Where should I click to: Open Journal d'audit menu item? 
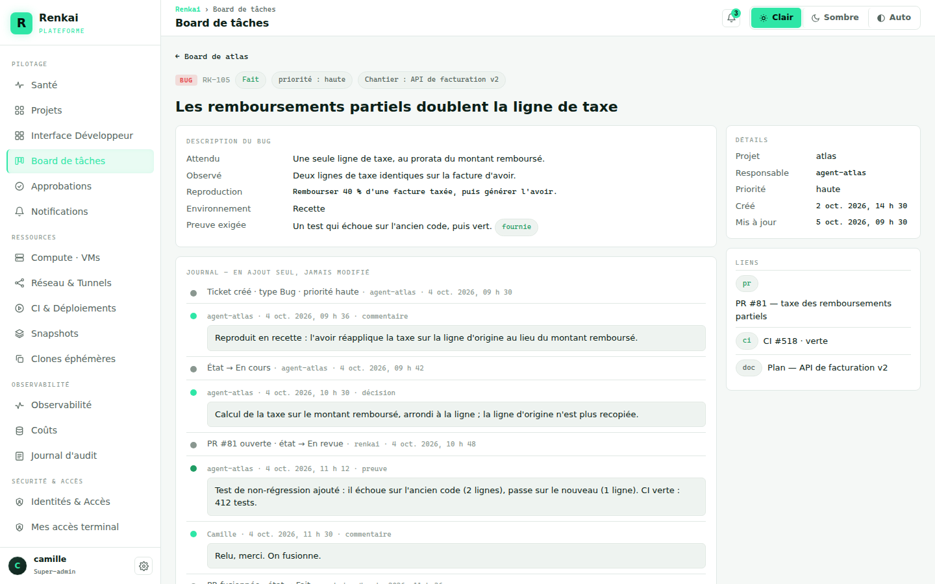pos(80,456)
